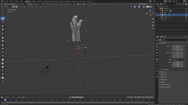Viewport: 188px width, 105px height.
Task: Switch perspective/orthographic grid icon in viewport
Action: tap(153, 29)
